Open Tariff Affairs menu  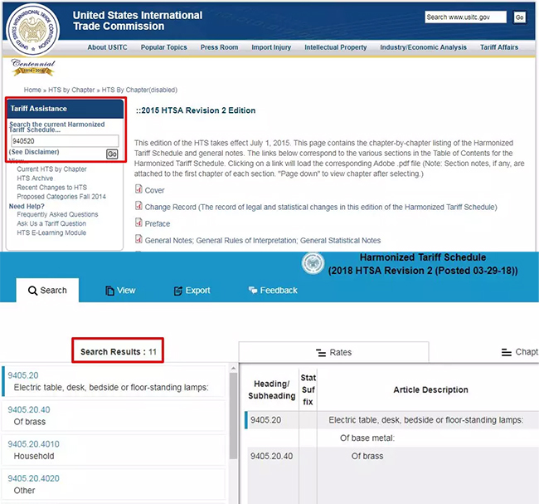pyautogui.click(x=498, y=47)
